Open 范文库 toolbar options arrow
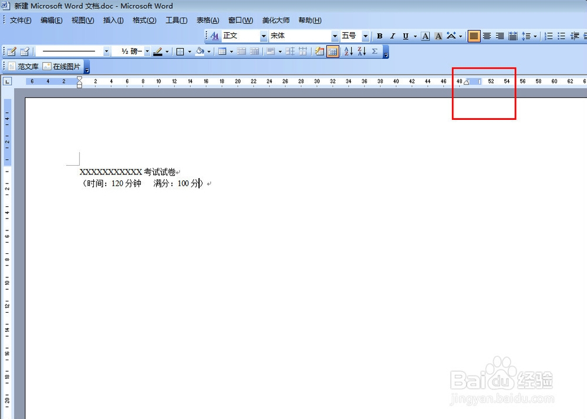The height and width of the screenshot is (419, 587). pos(87,67)
